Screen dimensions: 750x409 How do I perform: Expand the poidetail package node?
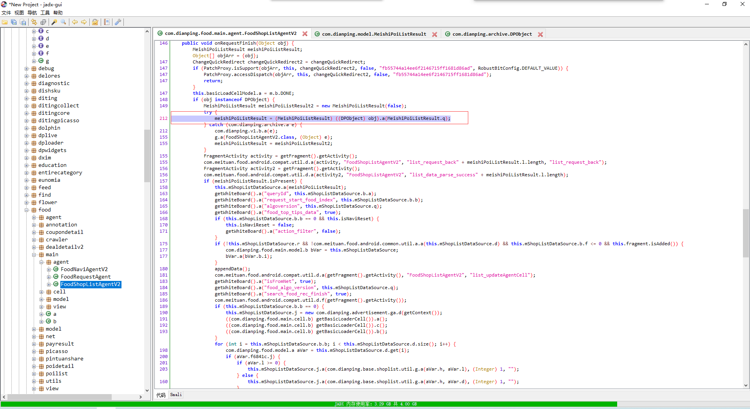tap(34, 366)
